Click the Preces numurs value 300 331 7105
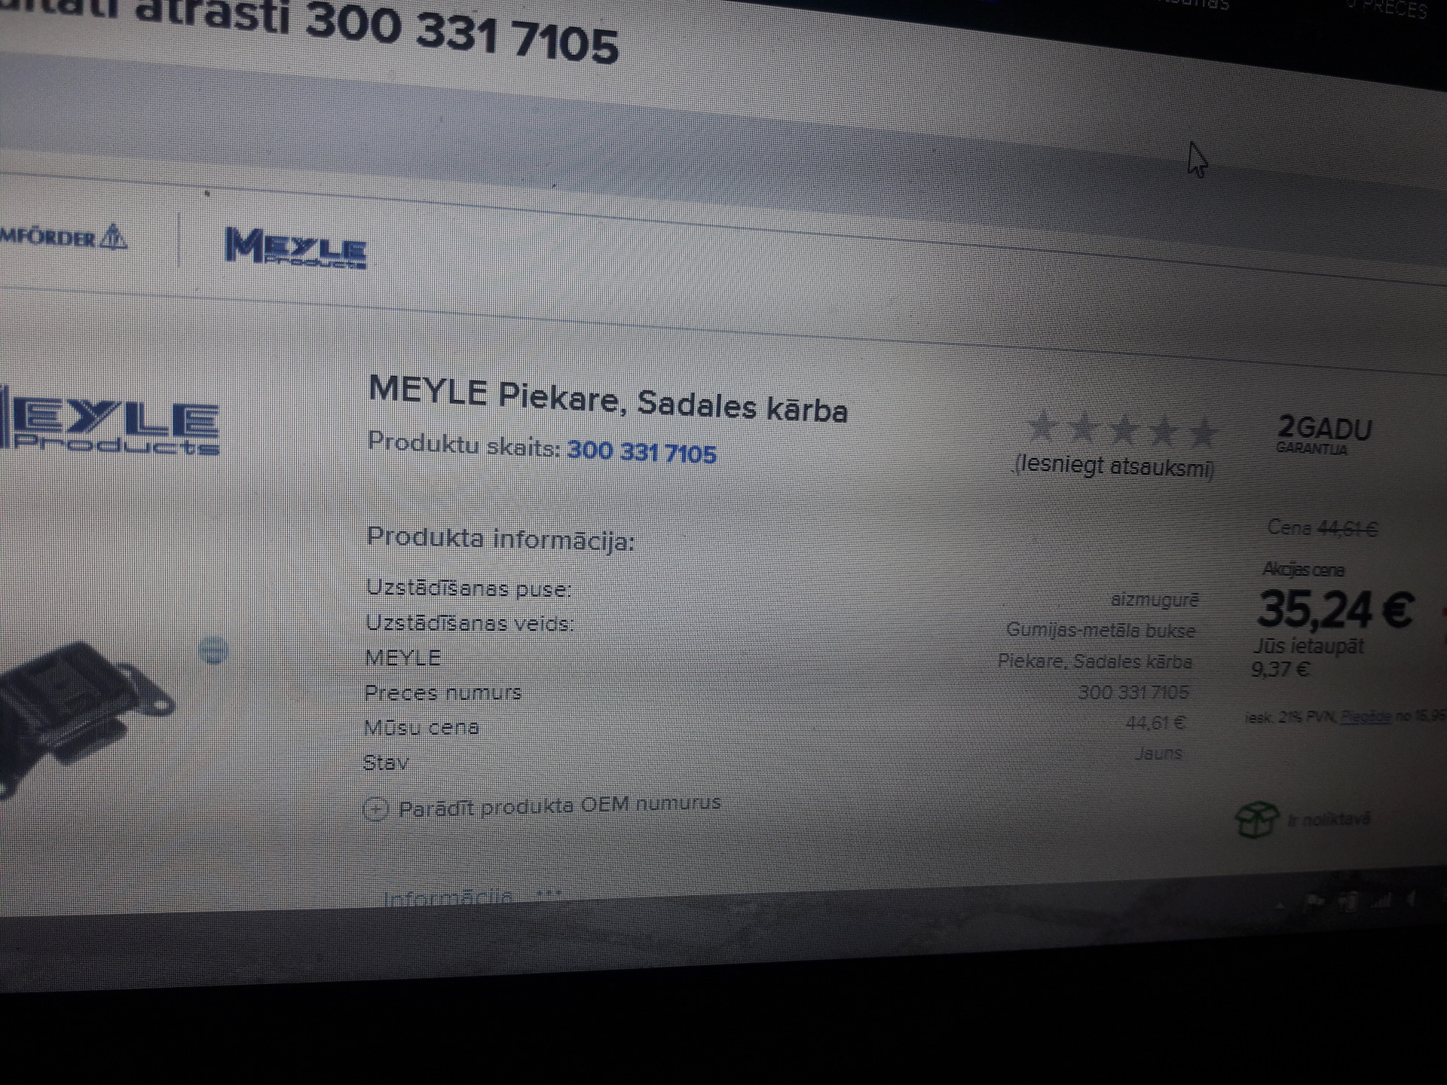This screenshot has width=1447, height=1085. (x=1133, y=692)
